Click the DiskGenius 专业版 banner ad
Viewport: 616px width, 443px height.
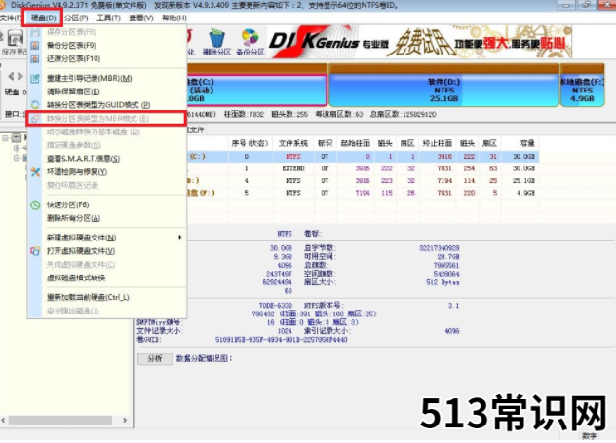click(x=419, y=42)
